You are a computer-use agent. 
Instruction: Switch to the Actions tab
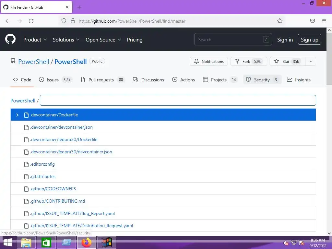(x=184, y=80)
